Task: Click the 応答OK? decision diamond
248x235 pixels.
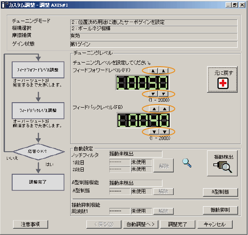Action: (39, 152)
